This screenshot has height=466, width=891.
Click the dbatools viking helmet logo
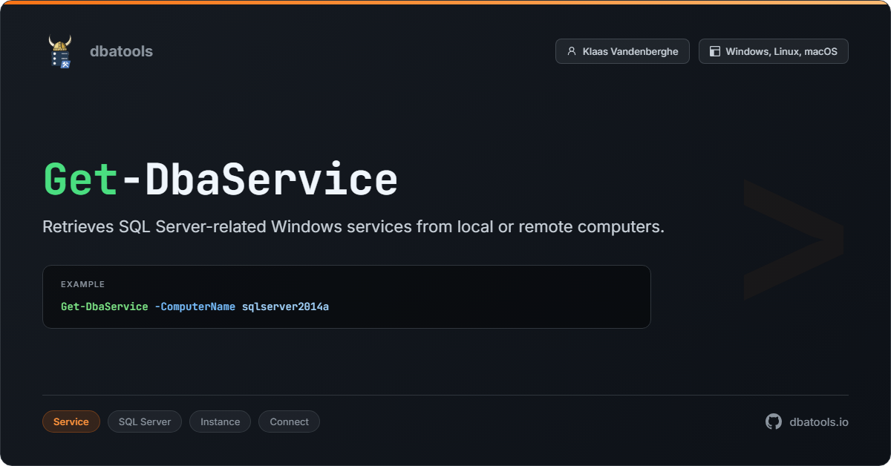click(60, 51)
